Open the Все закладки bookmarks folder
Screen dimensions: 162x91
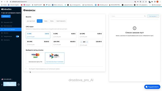(156, 5)
